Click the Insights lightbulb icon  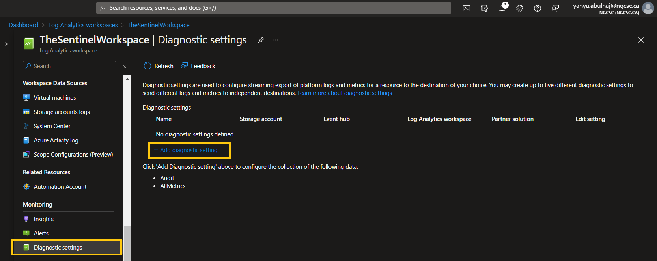coord(26,219)
